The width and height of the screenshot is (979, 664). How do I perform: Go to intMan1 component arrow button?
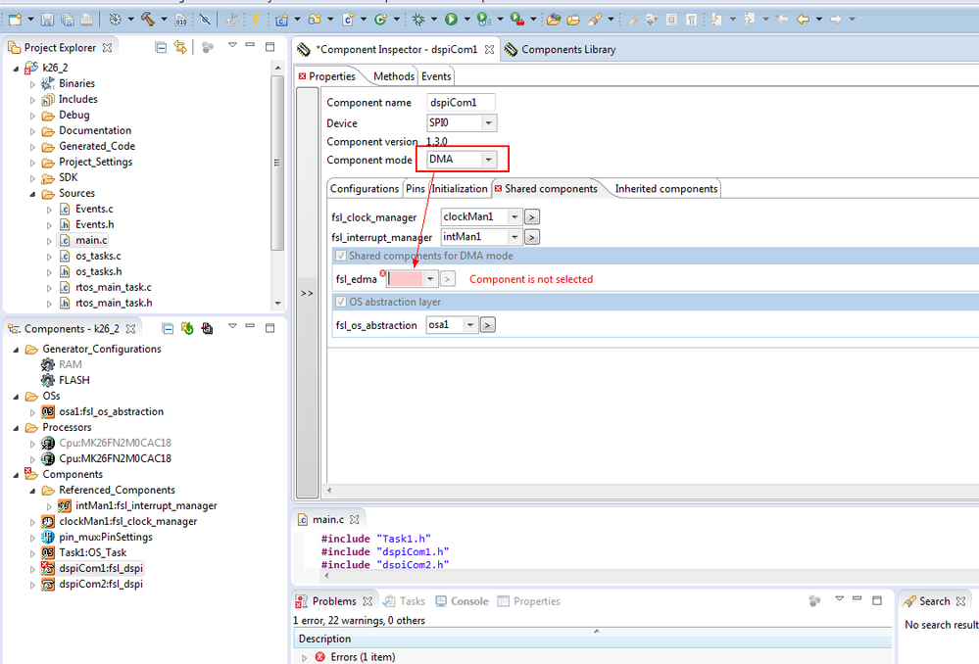pos(531,237)
